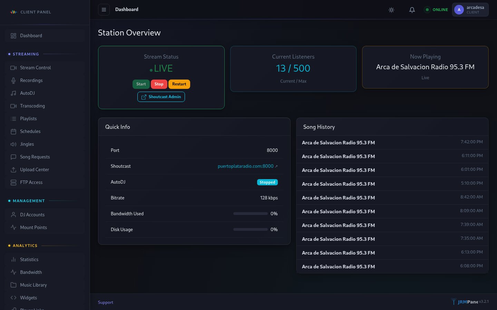
Task: Click the Upload Center upload icon
Action: coord(13,170)
